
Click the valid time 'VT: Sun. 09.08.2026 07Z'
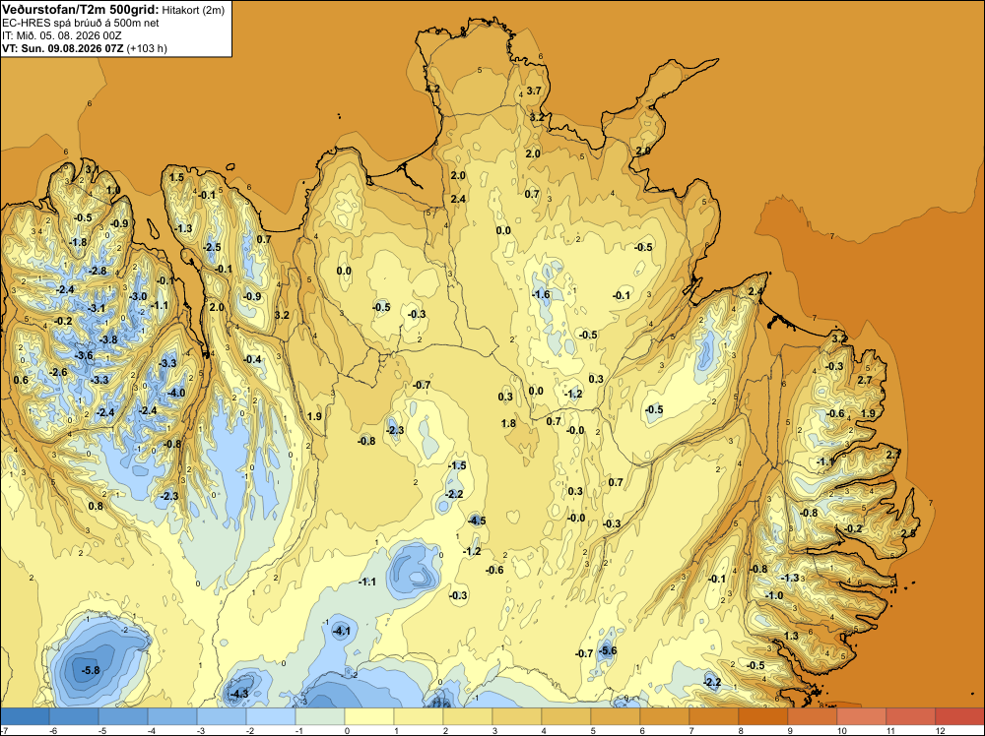coord(63,47)
